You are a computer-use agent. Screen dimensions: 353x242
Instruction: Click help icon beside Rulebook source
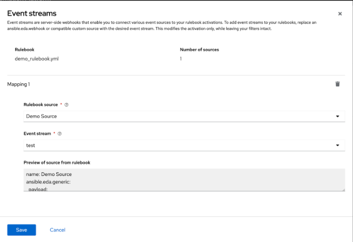(x=67, y=105)
